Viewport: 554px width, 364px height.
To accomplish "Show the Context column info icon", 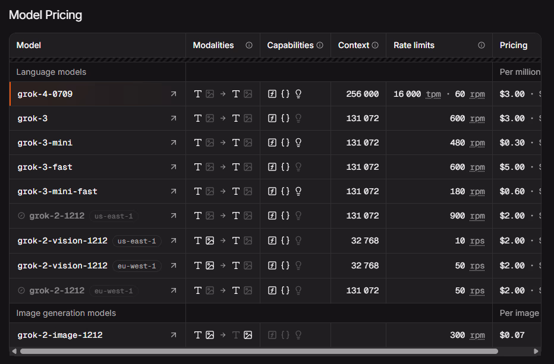I will (375, 45).
